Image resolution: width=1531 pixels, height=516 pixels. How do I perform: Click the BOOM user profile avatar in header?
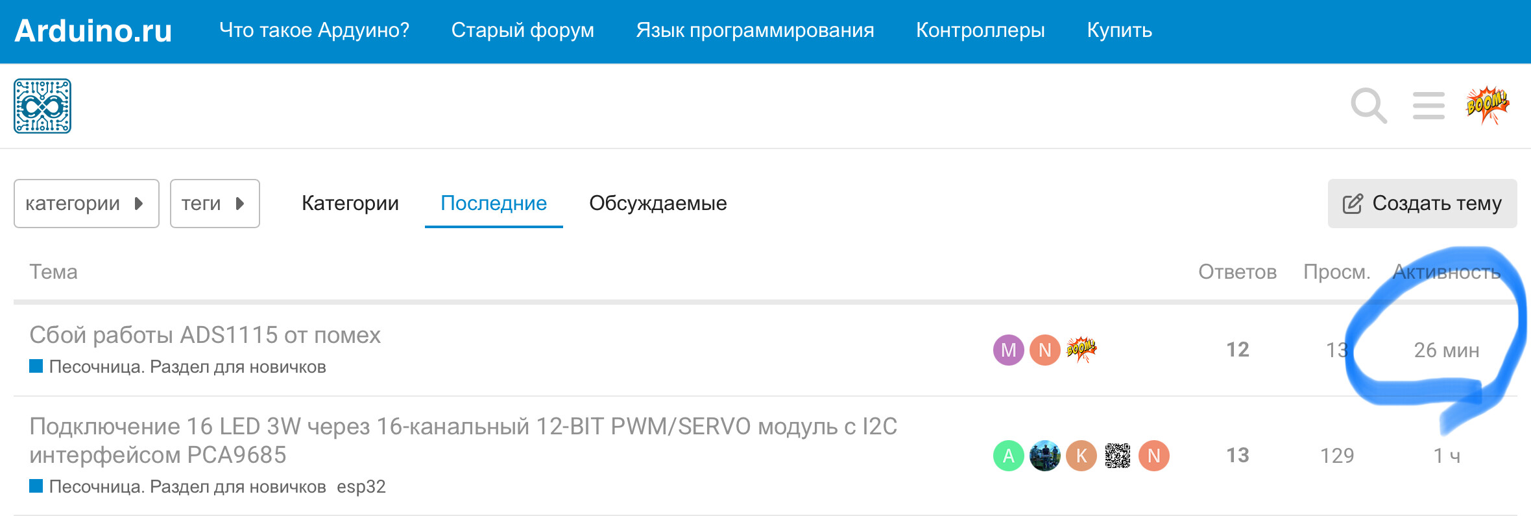[x=1487, y=105]
